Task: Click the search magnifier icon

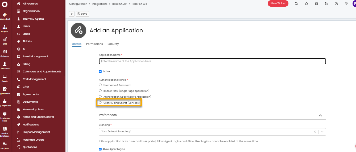Action: [296, 4]
